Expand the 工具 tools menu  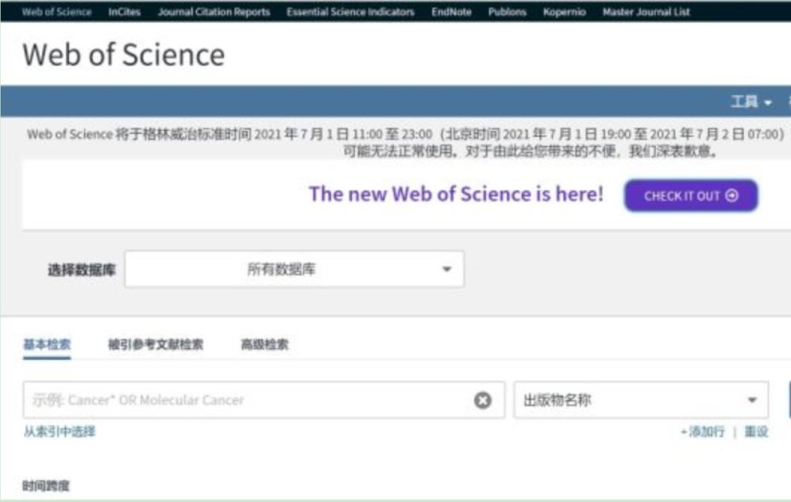tap(751, 102)
